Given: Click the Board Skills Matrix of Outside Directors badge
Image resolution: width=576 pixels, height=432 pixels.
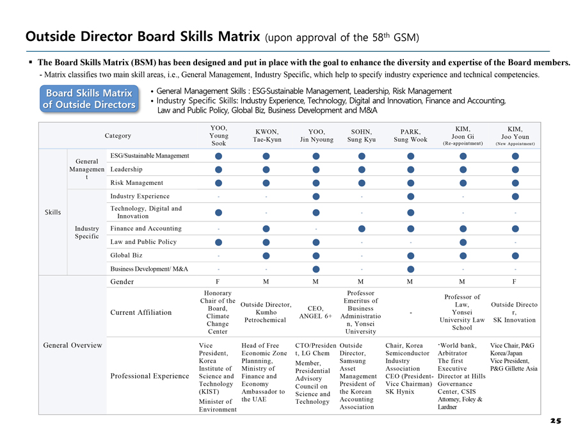Looking at the screenshot, I should tap(89, 99).
